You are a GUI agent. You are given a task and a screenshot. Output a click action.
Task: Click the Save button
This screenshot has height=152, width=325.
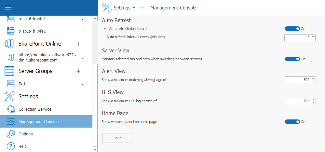click(x=118, y=138)
